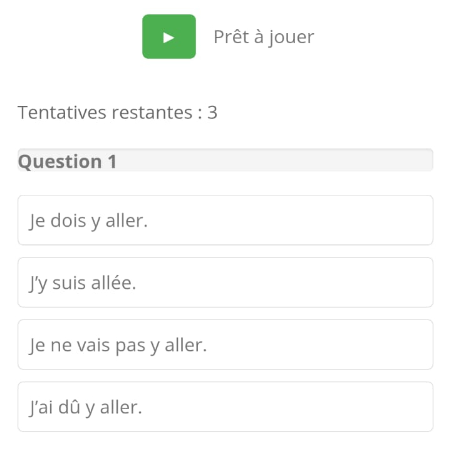Click the word "jouer" beside the play button
The width and height of the screenshot is (451, 451).
pyautogui.click(x=291, y=38)
